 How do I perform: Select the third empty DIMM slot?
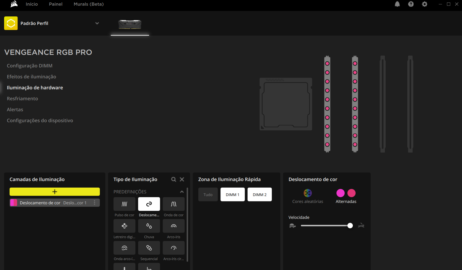point(383,104)
